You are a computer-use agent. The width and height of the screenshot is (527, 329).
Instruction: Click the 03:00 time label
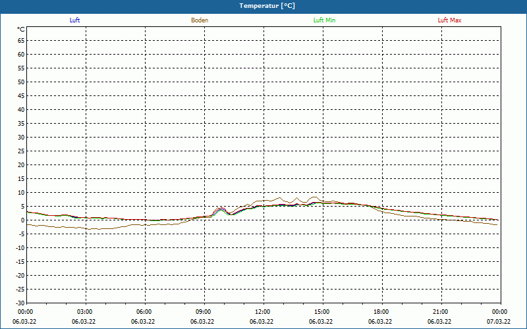pos(85,312)
